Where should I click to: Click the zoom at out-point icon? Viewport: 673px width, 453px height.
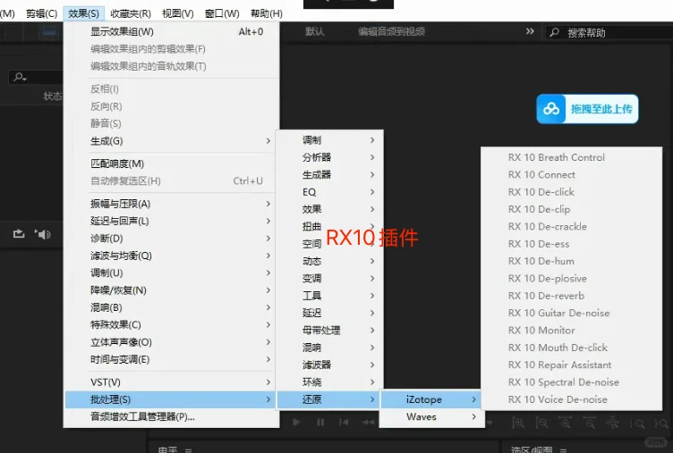point(661,424)
